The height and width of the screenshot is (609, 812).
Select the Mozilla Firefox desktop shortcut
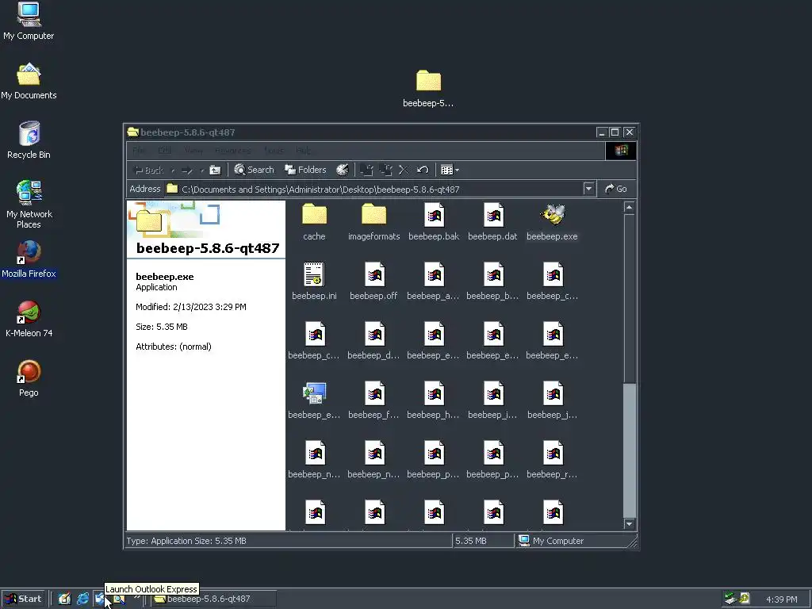(29, 259)
